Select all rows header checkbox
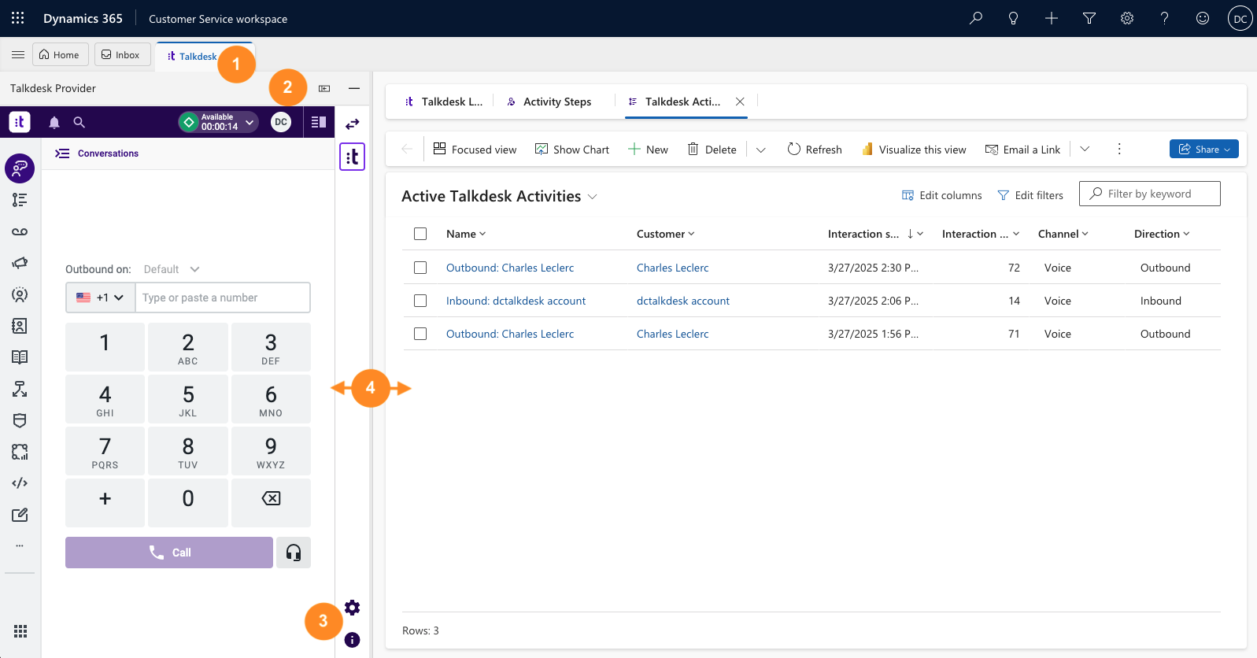This screenshot has height=658, width=1257. 420,234
